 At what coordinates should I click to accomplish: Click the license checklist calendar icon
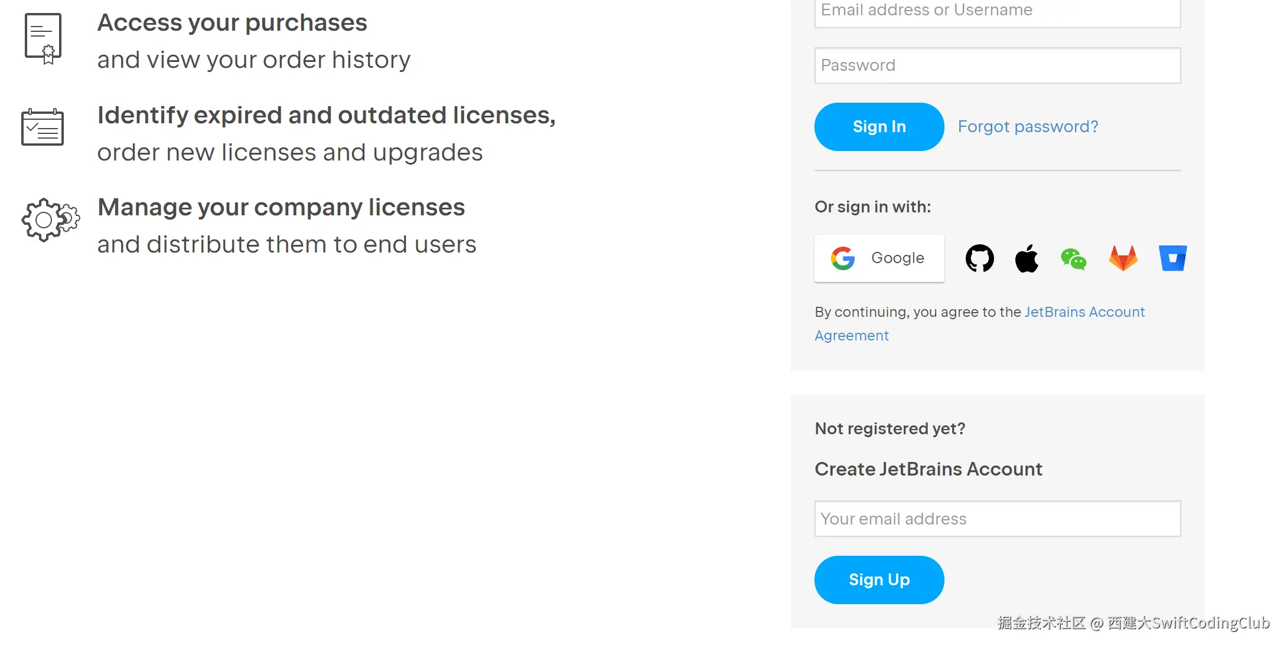coord(43,127)
